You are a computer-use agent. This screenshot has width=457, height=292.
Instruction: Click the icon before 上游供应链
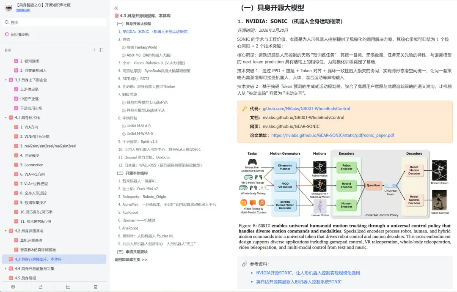(x=16, y=90)
